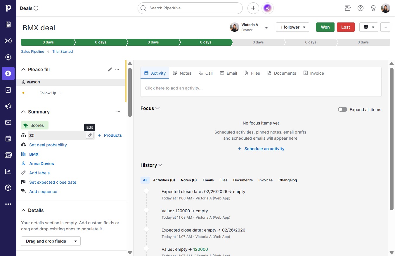The image size is (395, 256).
Task: Switch to the Notes tab
Action: [x=182, y=73]
